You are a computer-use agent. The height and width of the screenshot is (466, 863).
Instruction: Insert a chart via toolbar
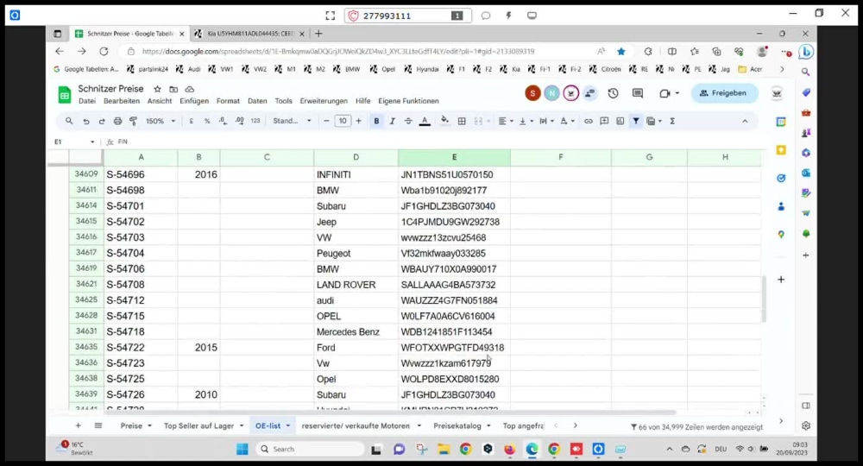pyautogui.click(x=620, y=121)
